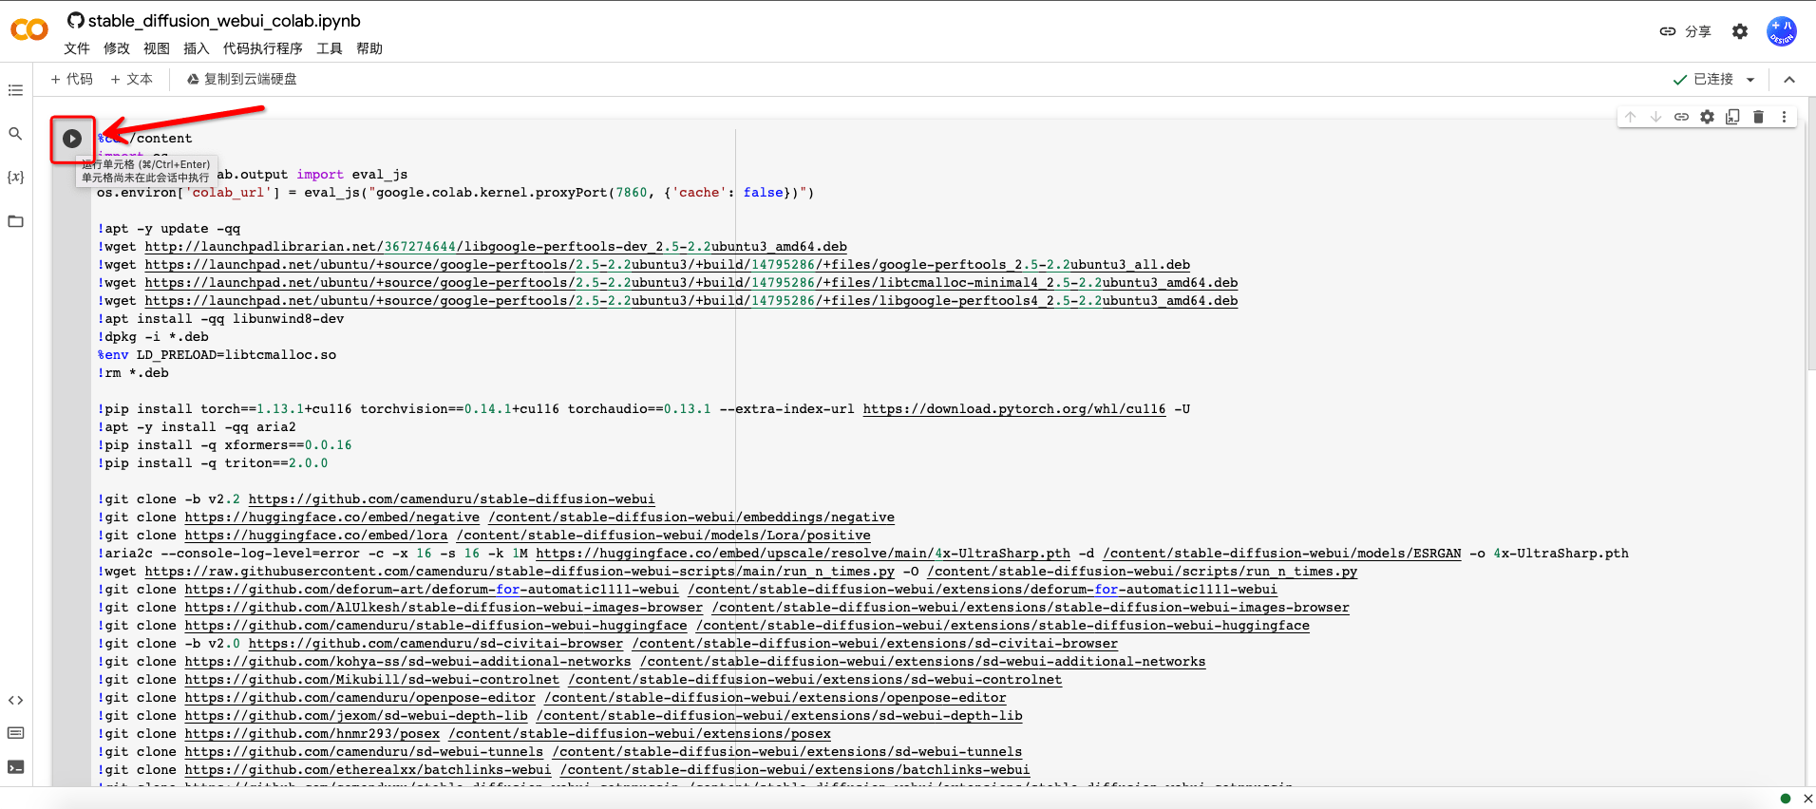
Task: Expand the dropdown arrow next to 已连接
Action: [x=1750, y=80]
